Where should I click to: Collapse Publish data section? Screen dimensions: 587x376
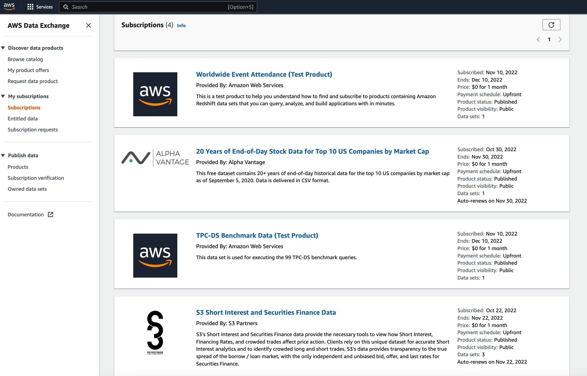[x=3, y=155]
